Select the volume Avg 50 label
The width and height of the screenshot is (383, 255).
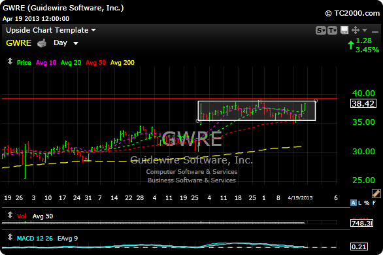(42, 216)
